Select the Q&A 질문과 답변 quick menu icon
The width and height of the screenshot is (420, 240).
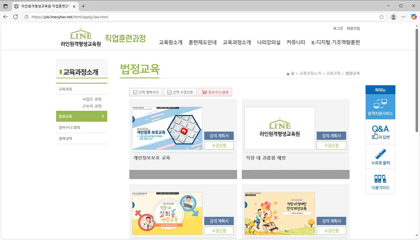(380, 132)
